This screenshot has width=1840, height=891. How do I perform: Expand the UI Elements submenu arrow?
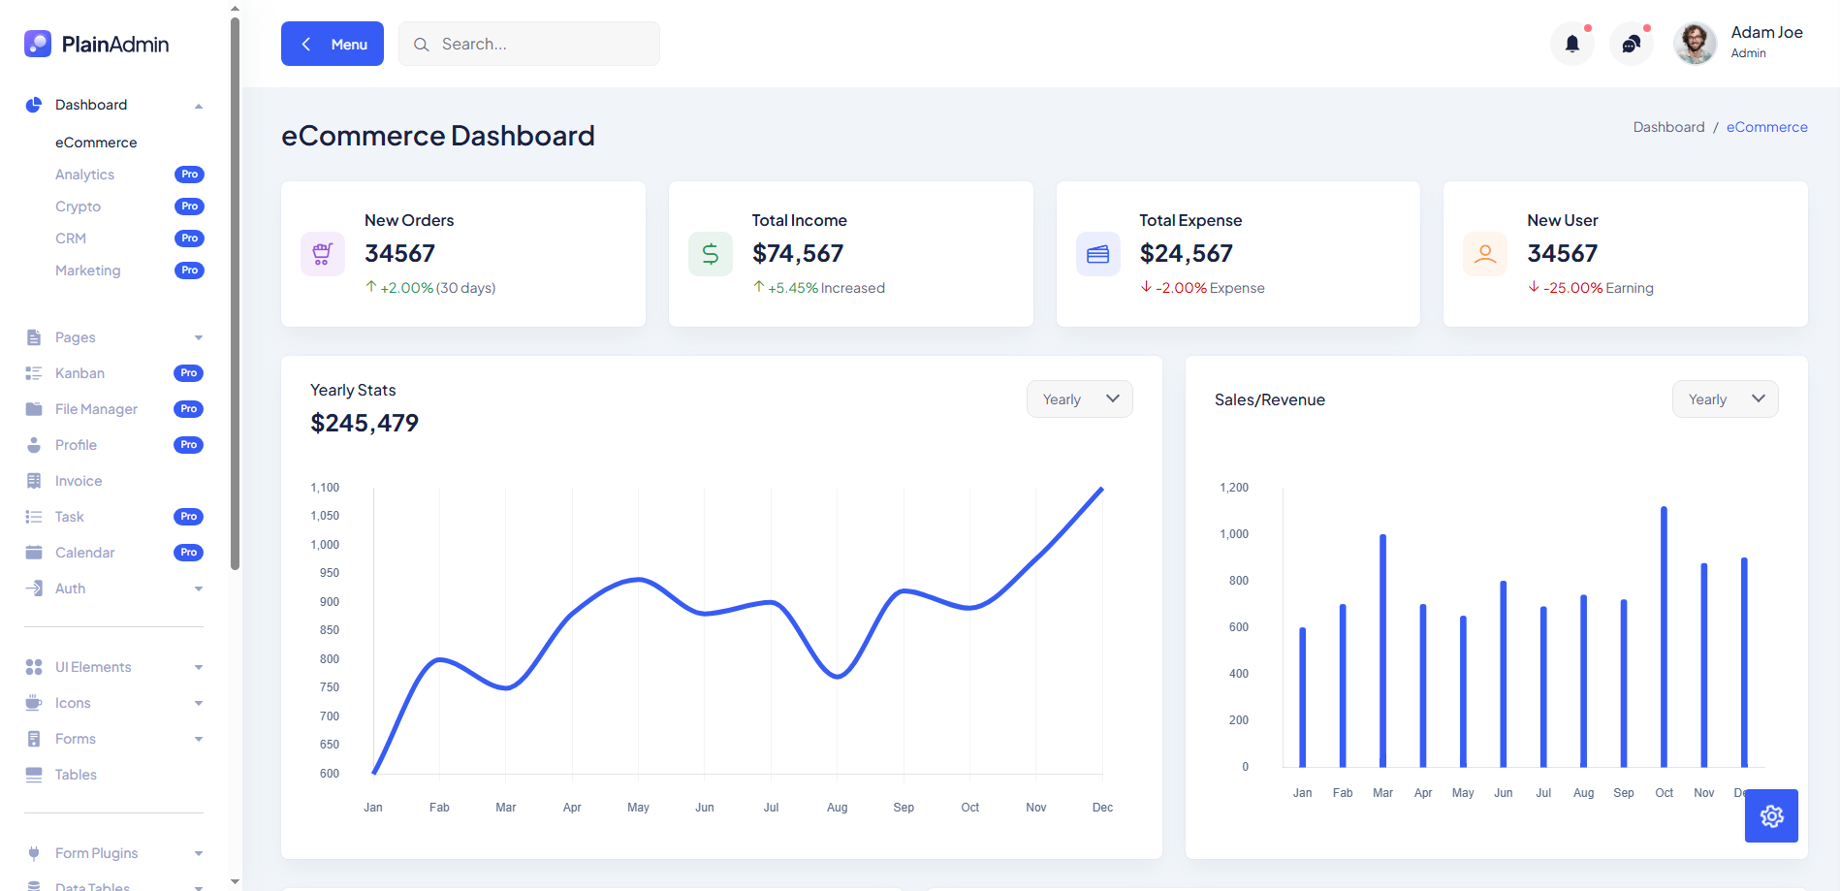[x=199, y=668]
